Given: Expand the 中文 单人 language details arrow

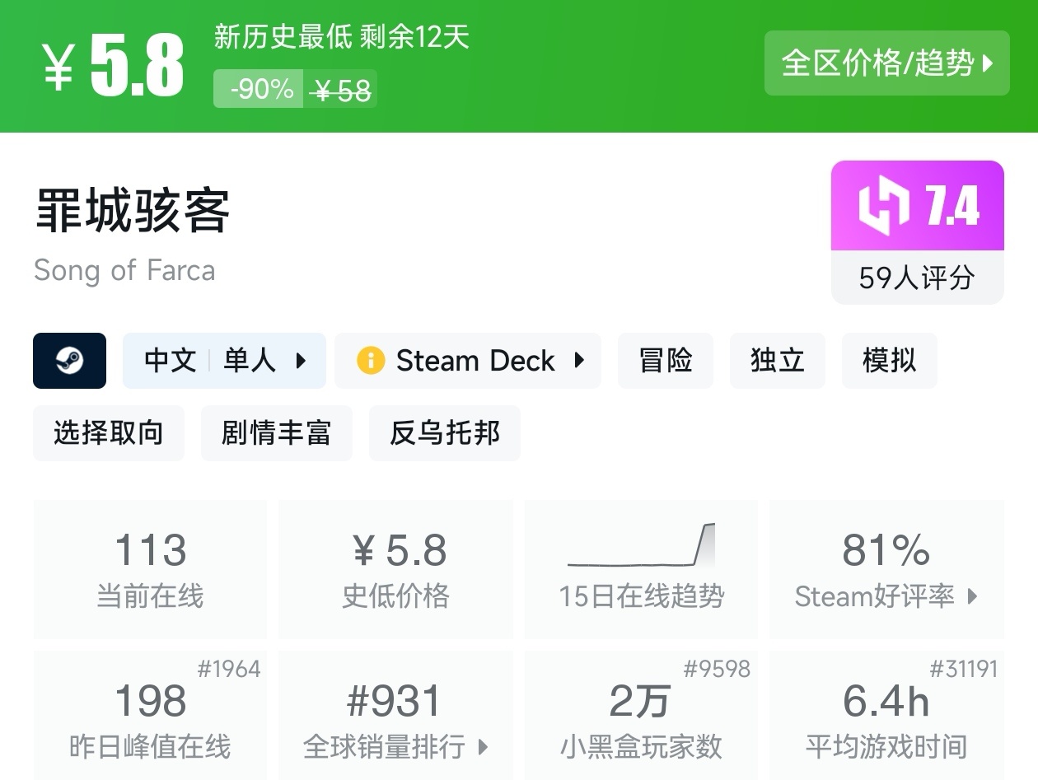Looking at the screenshot, I should pos(302,361).
